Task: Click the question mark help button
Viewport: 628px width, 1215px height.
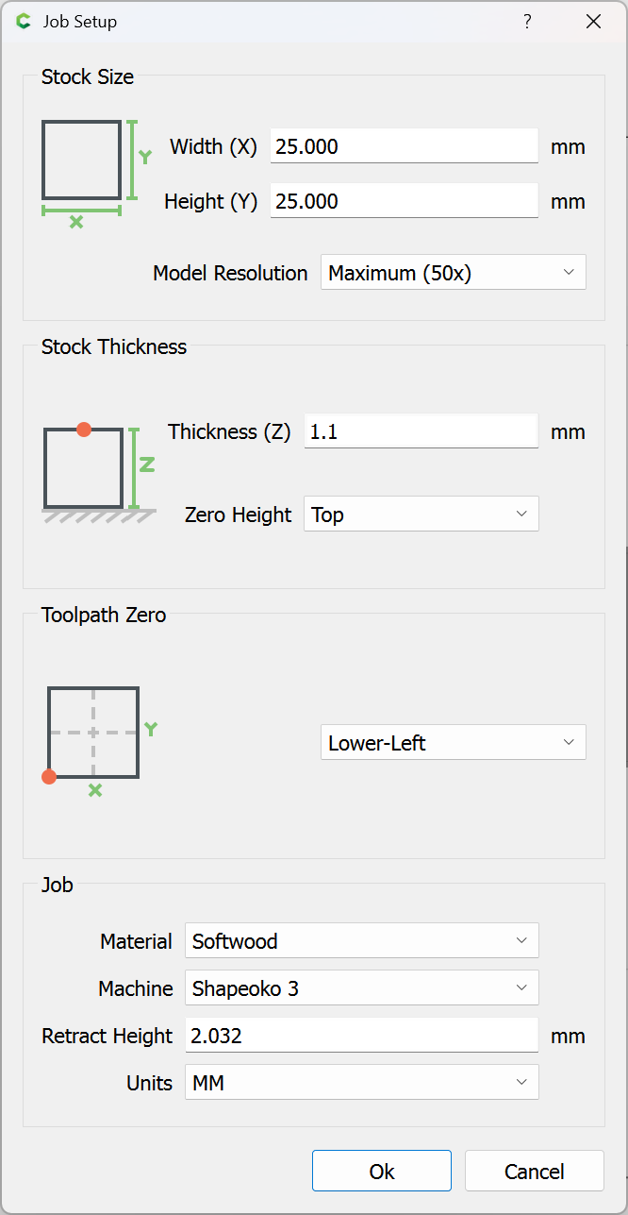Action: pyautogui.click(x=527, y=22)
